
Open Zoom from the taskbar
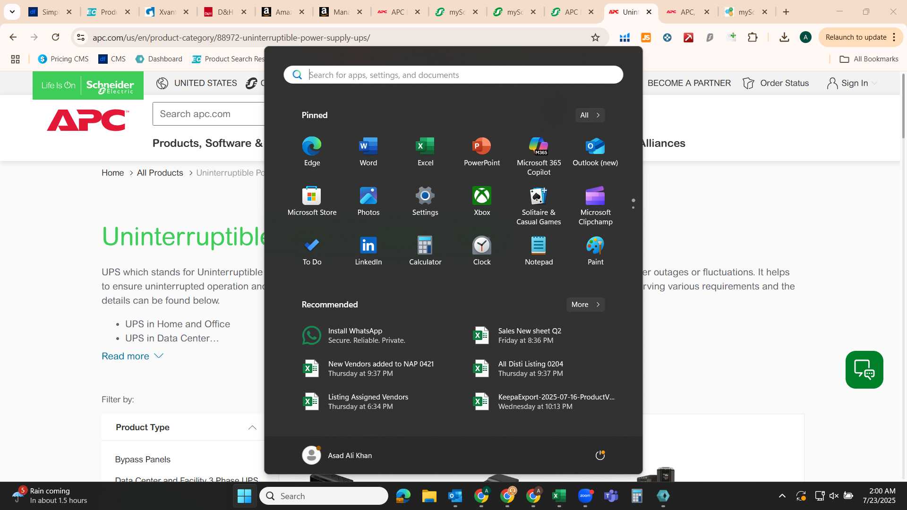point(585,496)
